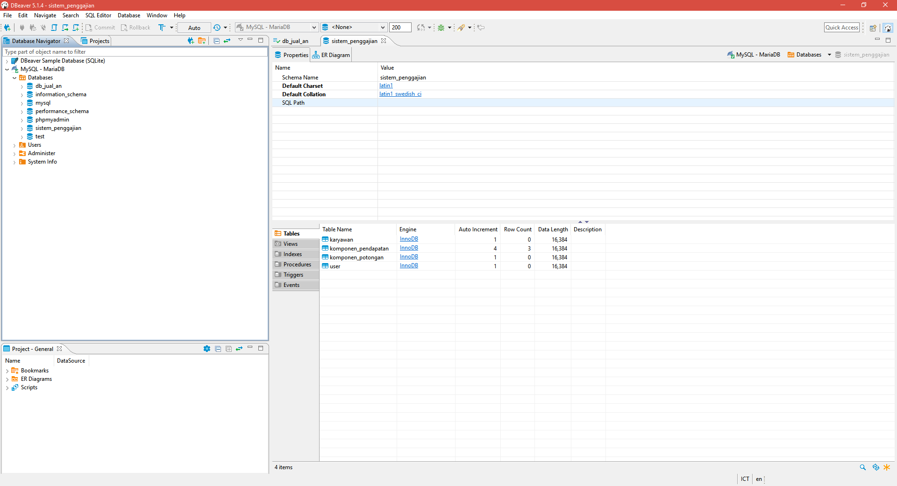Switch to the ER Diagram tab
Viewport: 897px width, 486px height.
(x=331, y=55)
